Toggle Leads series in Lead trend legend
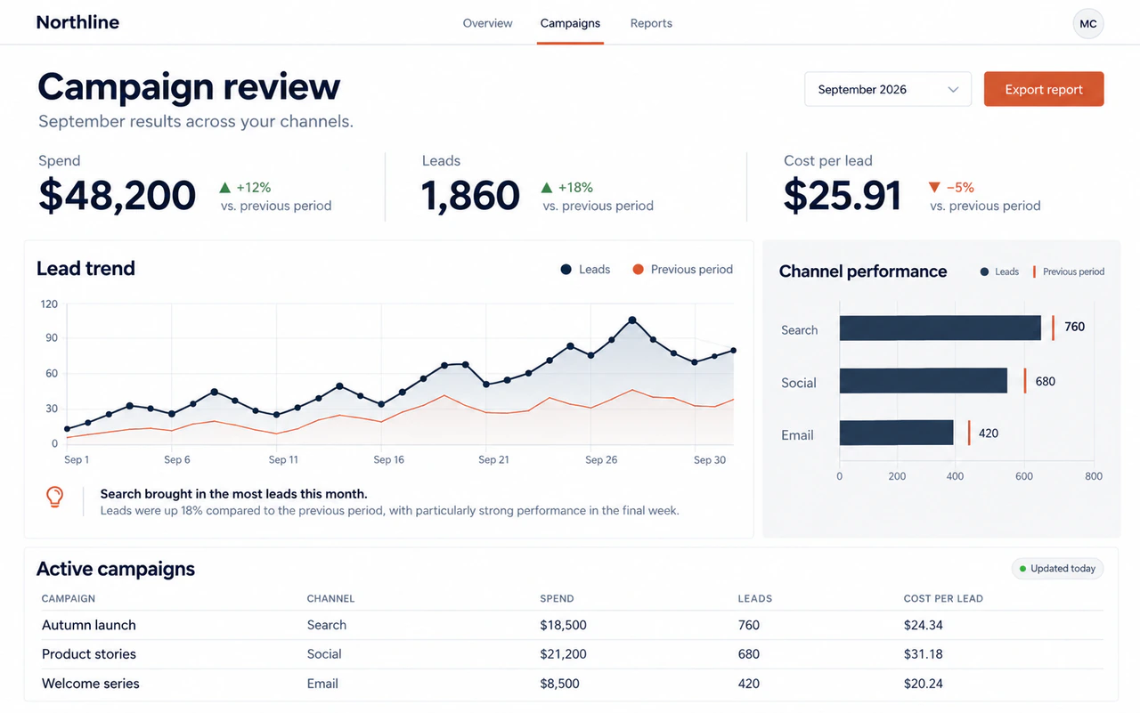 (585, 270)
